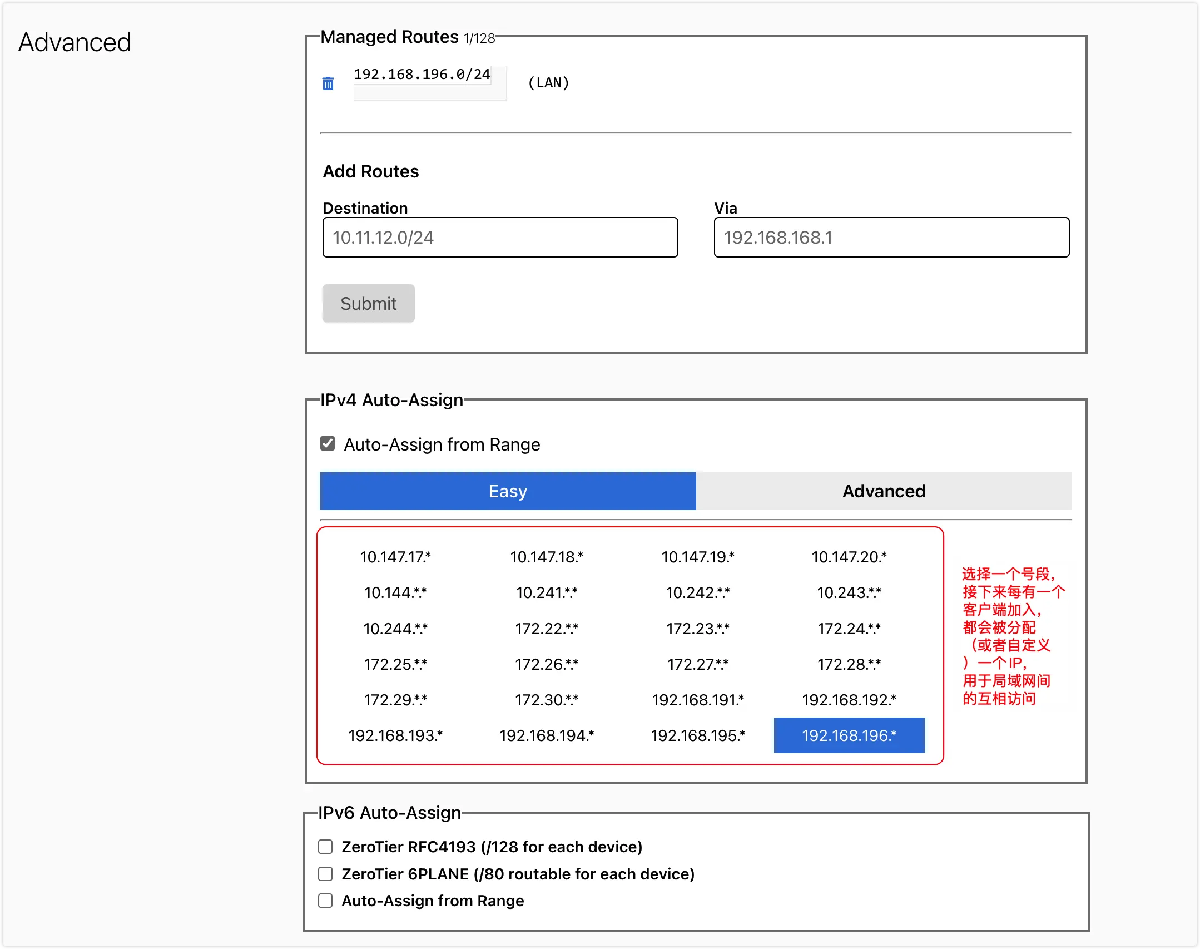
Task: Pick the 10.244.*.* range
Action: (x=395, y=629)
